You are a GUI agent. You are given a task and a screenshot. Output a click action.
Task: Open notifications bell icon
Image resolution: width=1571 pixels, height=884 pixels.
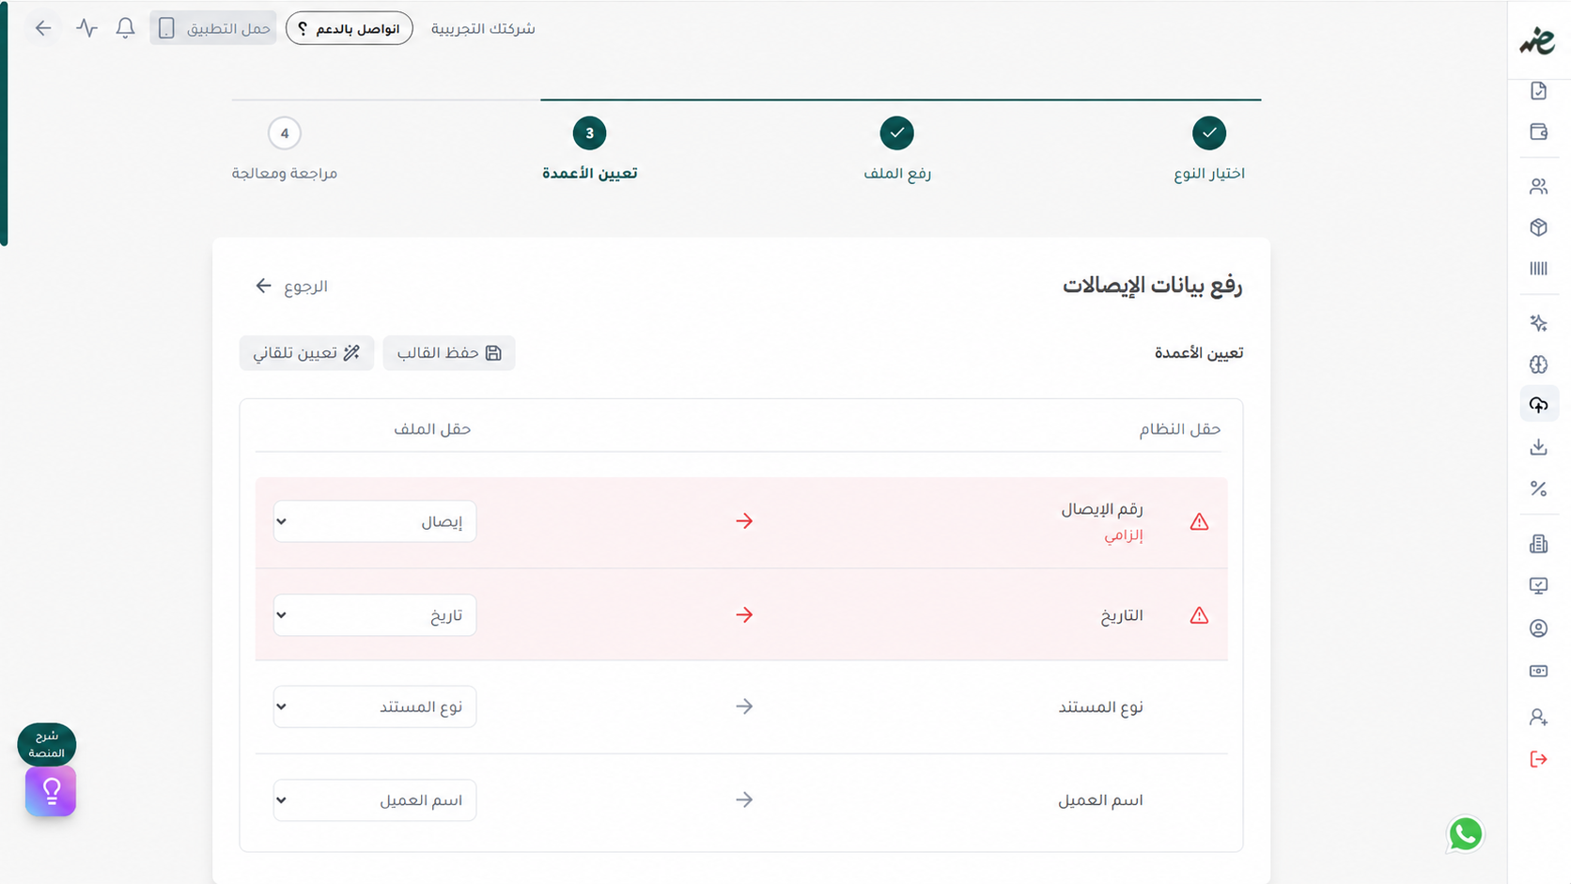[x=125, y=28]
